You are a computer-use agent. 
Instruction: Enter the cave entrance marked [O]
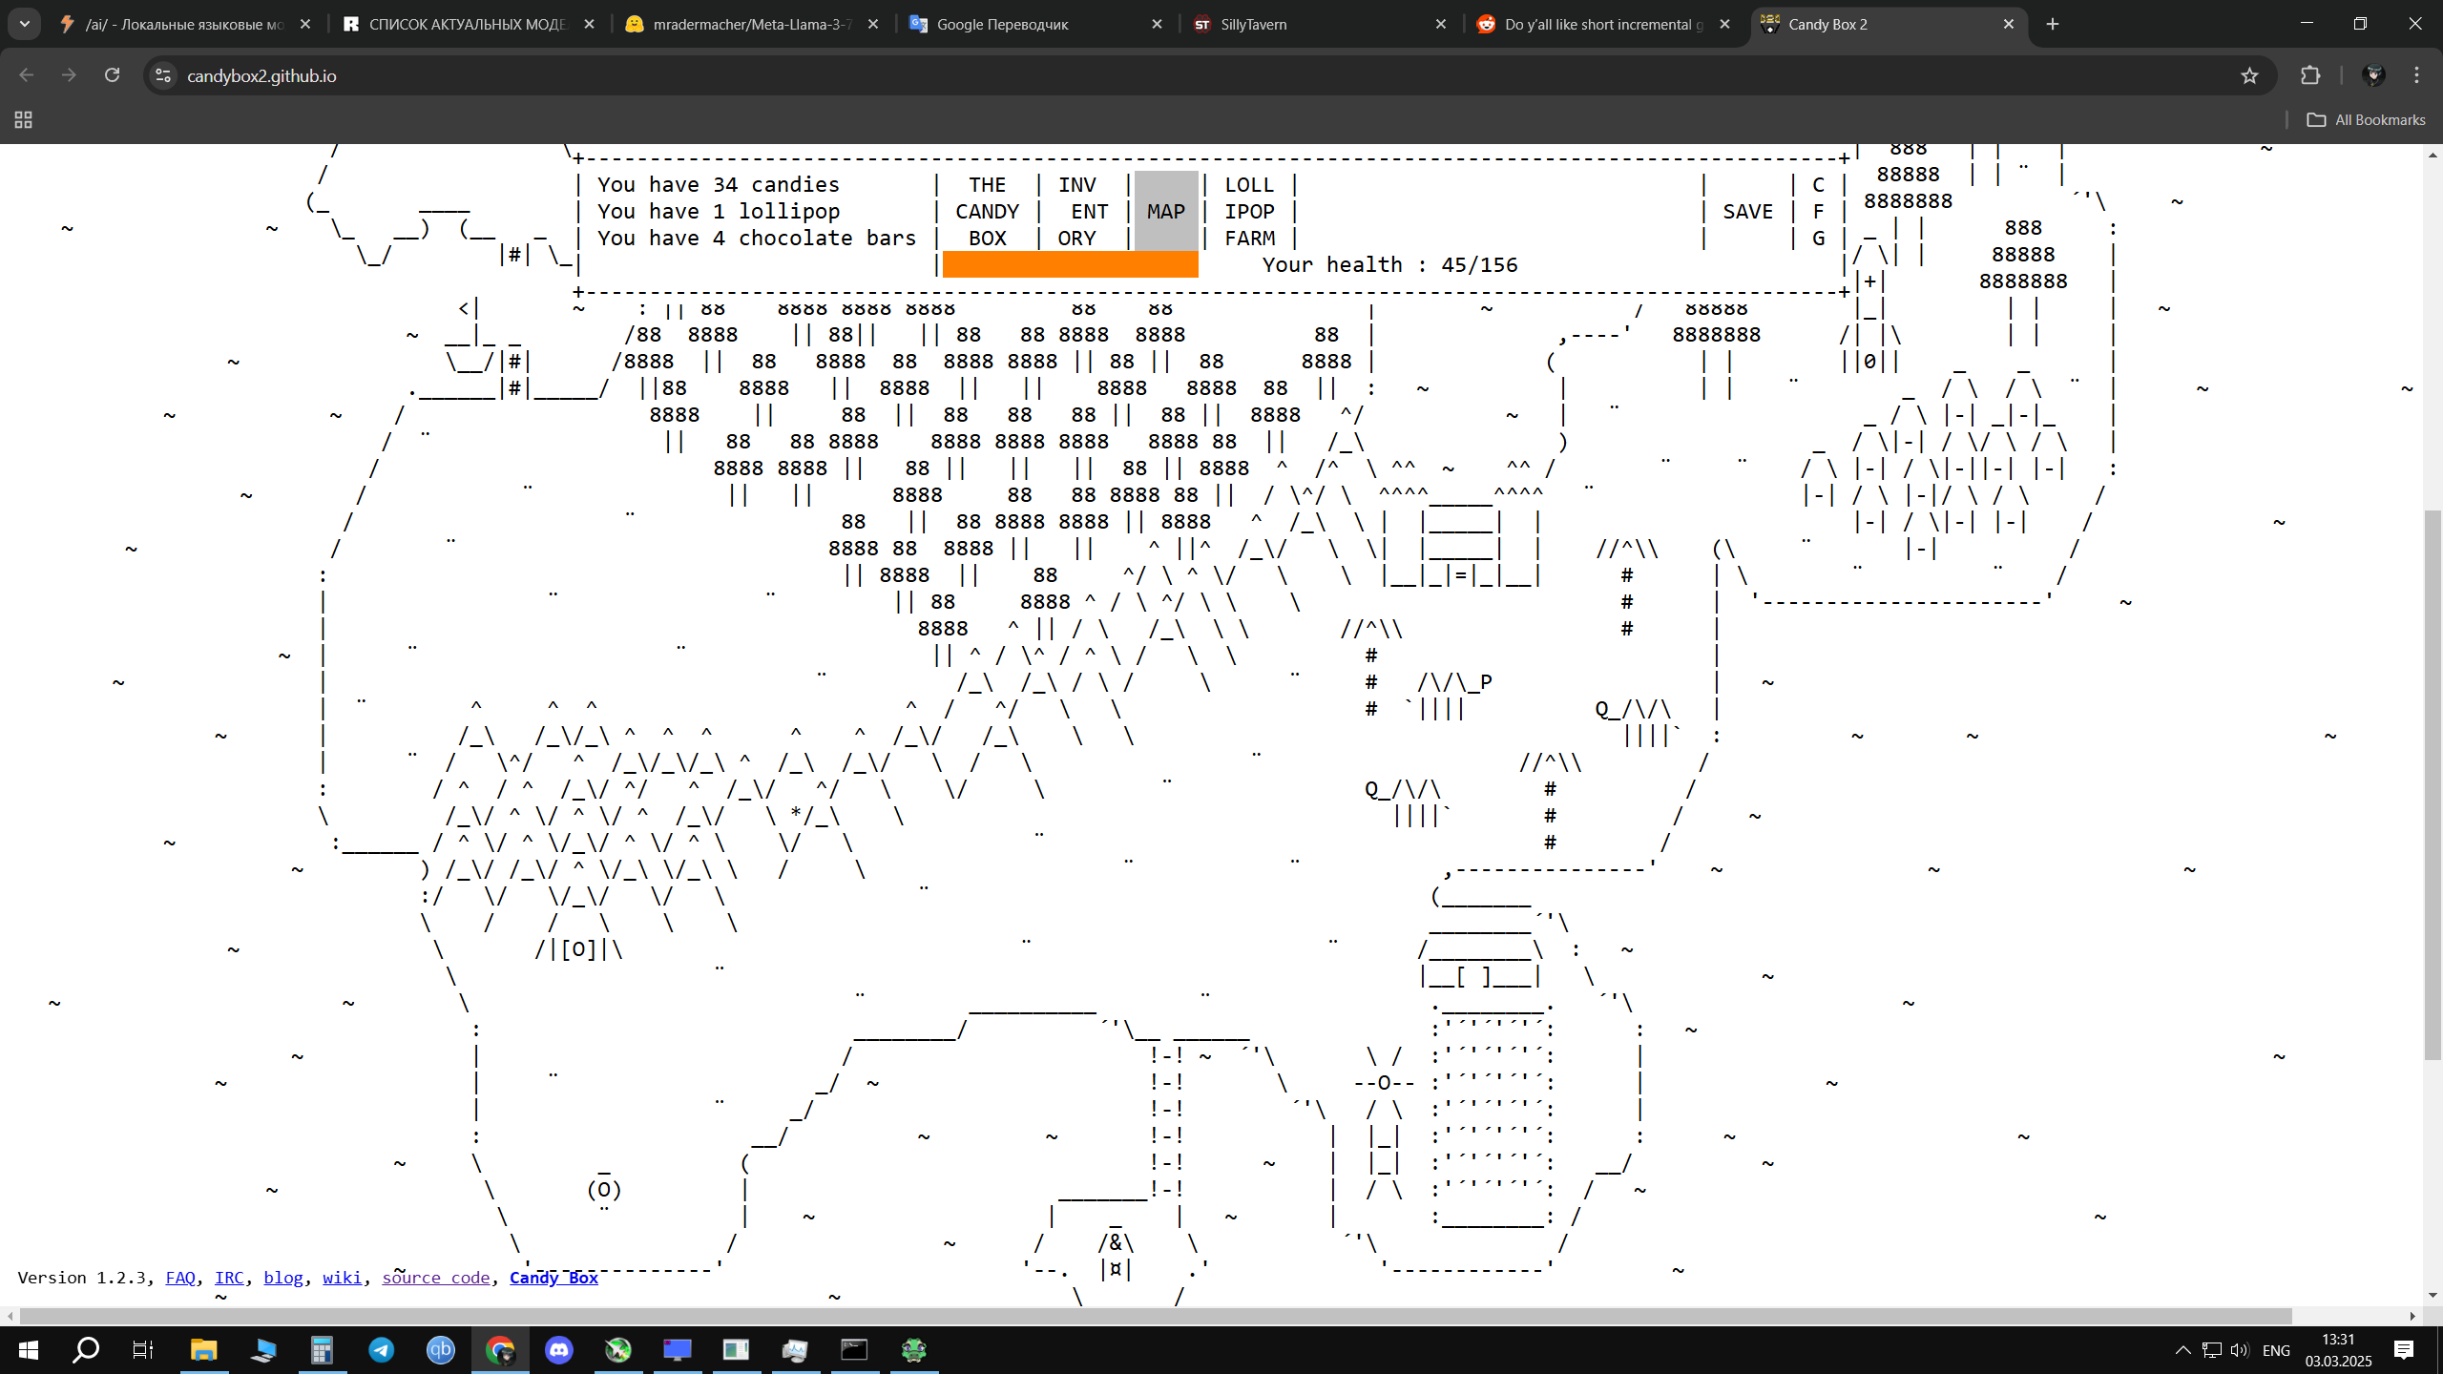tap(578, 949)
